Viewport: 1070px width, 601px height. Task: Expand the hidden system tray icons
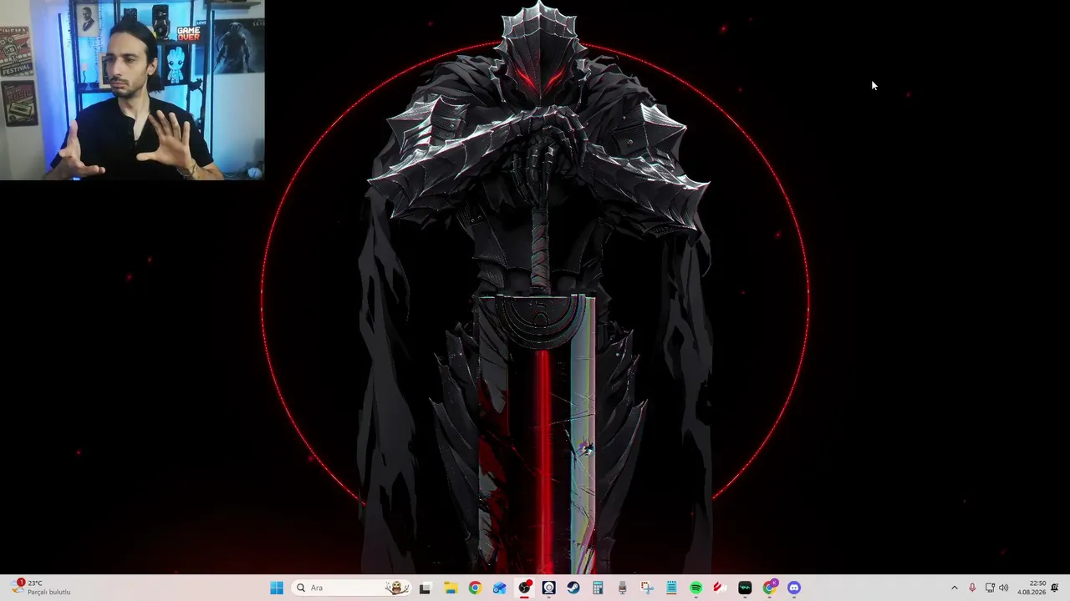tap(955, 588)
